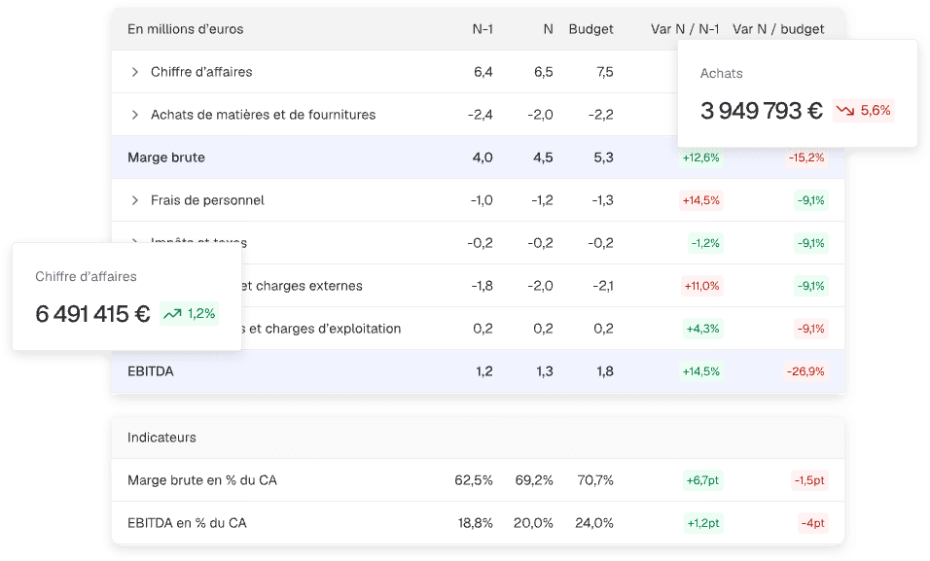
Task: Select the Var N / budget column header
Action: 779,29
